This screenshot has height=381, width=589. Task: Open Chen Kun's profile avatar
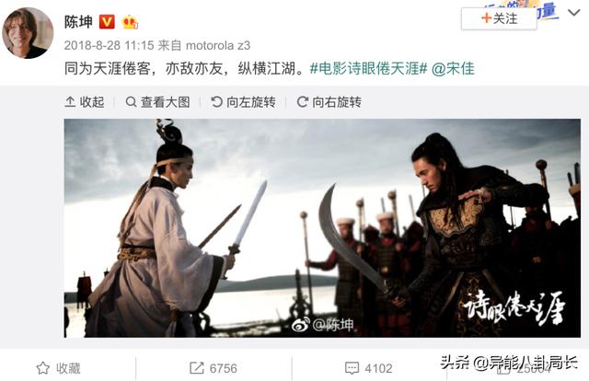tap(28, 33)
